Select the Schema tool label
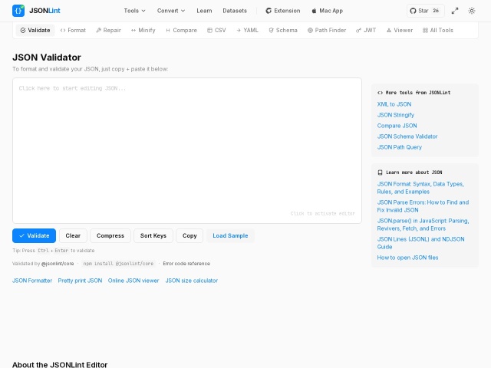 pos(286,31)
